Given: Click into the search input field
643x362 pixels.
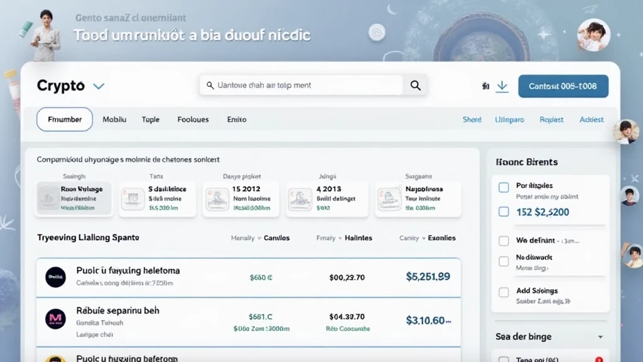Looking at the screenshot, I should click(x=301, y=85).
